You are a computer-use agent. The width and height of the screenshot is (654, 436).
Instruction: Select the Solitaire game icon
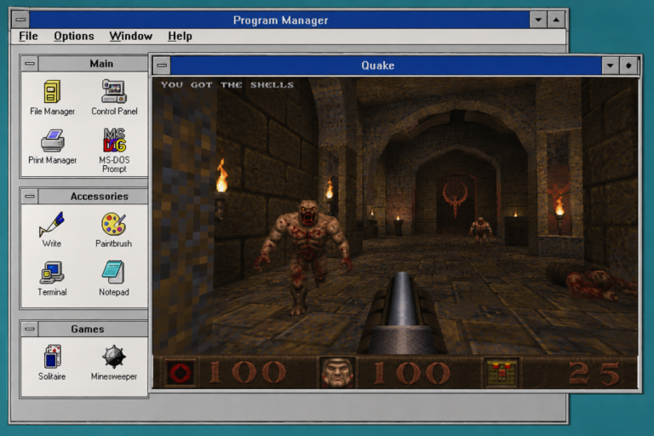tap(52, 363)
